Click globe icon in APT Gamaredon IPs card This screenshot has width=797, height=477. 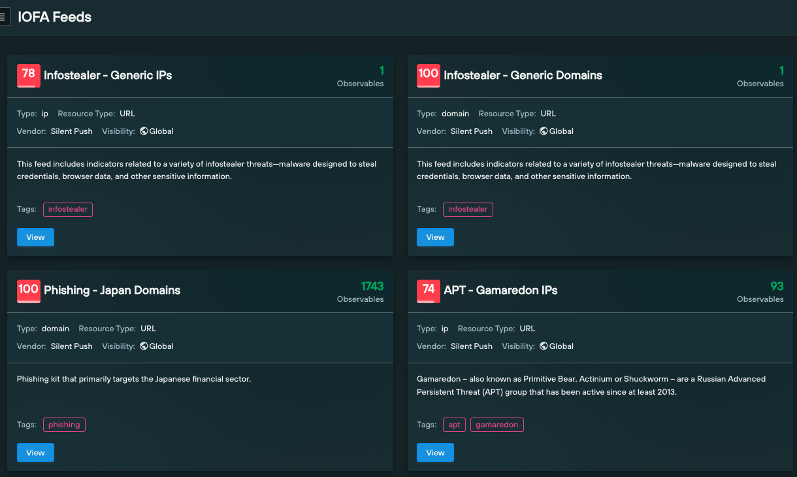point(544,346)
